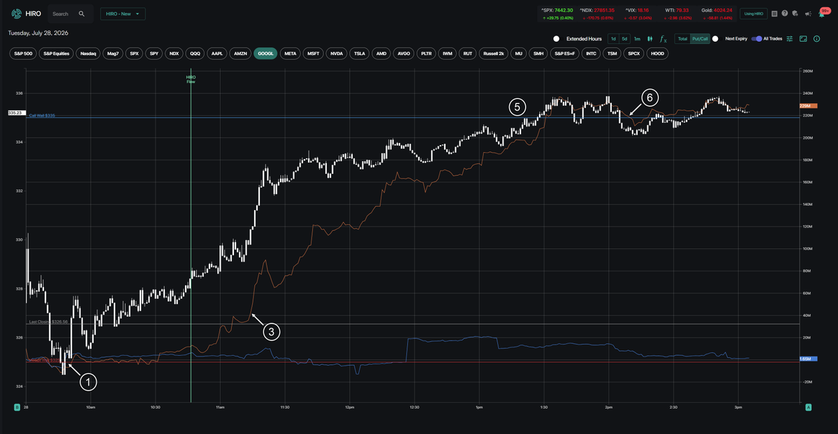The width and height of the screenshot is (838, 434).
Task: Click the ^NDX 27851.35 quote
Action: click(x=596, y=10)
